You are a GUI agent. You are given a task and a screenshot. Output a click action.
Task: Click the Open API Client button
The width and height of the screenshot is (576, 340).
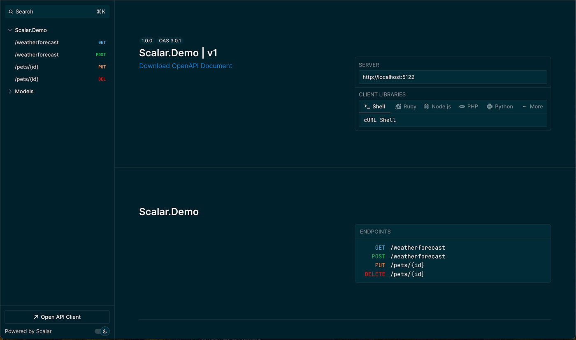tap(57, 317)
